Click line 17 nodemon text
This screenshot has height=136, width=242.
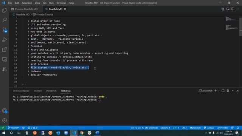pyautogui.click(x=36, y=71)
